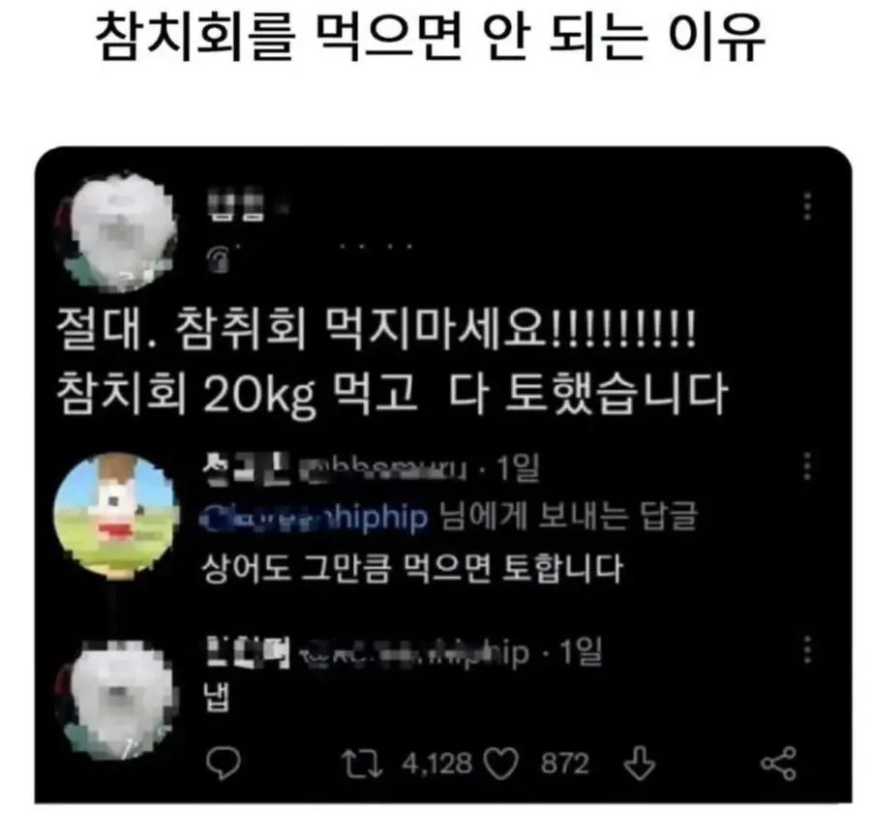Expand the more-options dots on the 상어도 reply

(x=808, y=465)
